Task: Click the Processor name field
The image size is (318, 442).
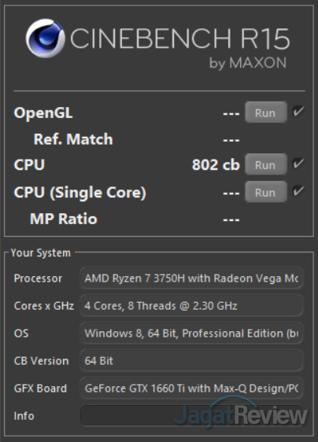Action: coord(191,278)
